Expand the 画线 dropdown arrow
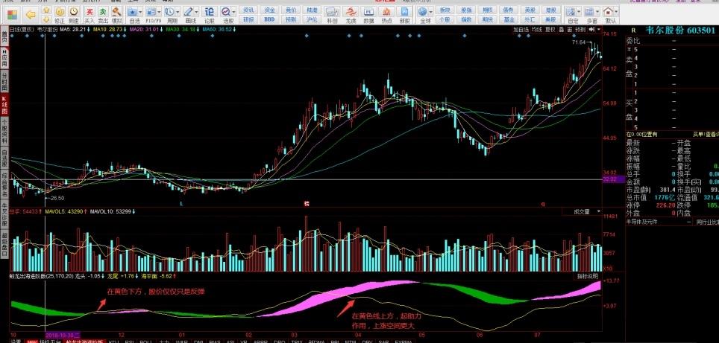719x343 pixels. (197, 12)
